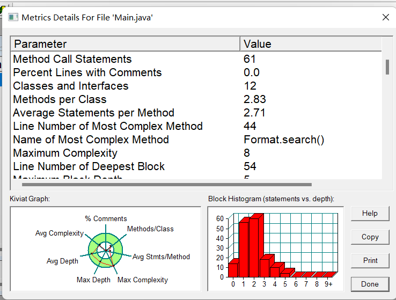Click the Help button
The height and width of the screenshot is (300, 396).
(370, 214)
